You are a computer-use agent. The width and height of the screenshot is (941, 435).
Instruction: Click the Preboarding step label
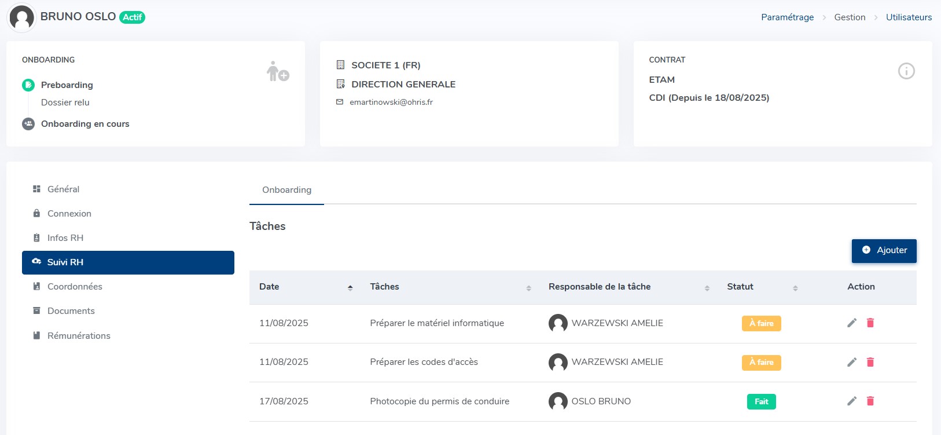(67, 85)
